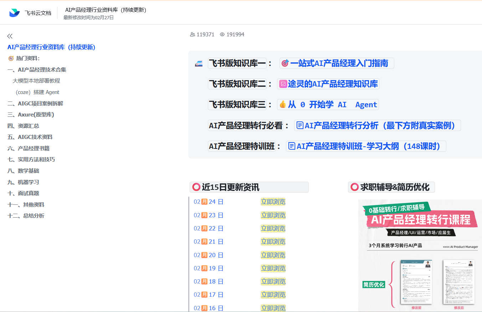The width and height of the screenshot is (482, 312).
Task: Click the ○ icon before 求职辅导&简历优化
Action: click(x=354, y=187)
